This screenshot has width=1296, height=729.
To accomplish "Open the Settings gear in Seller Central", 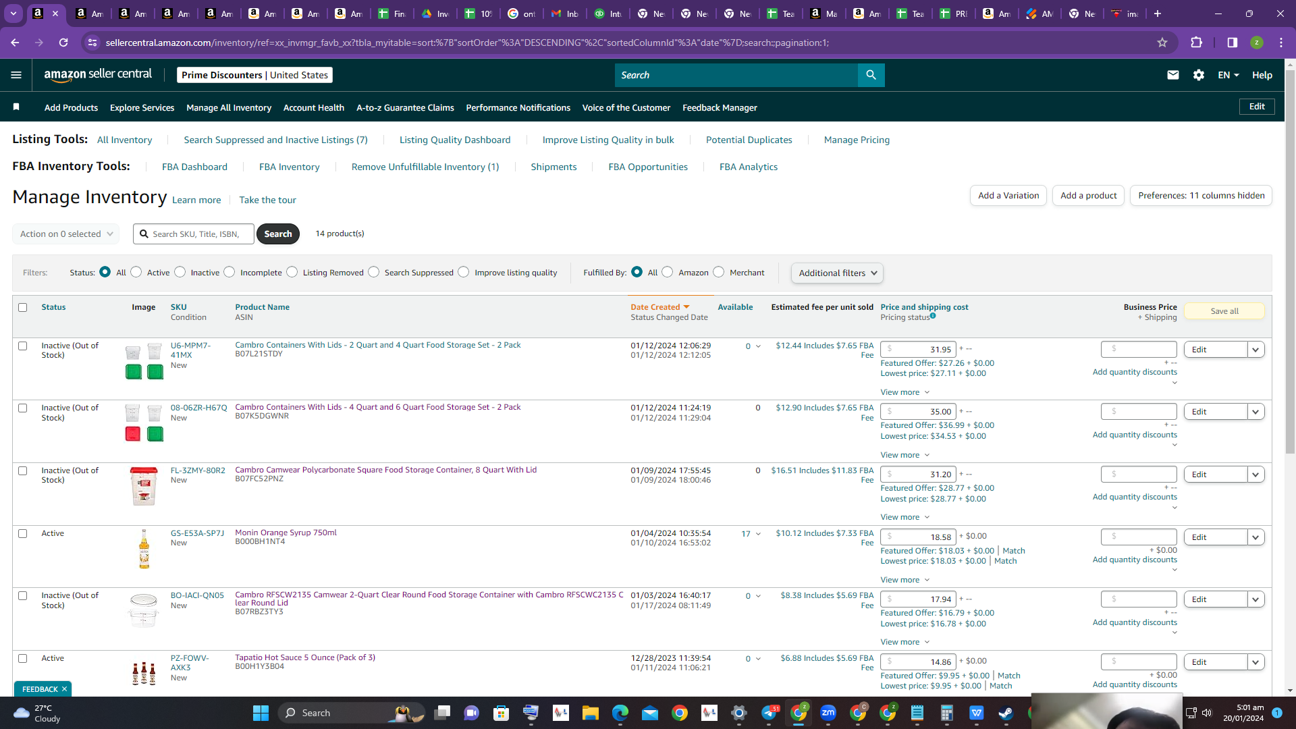I will pos(1199,75).
